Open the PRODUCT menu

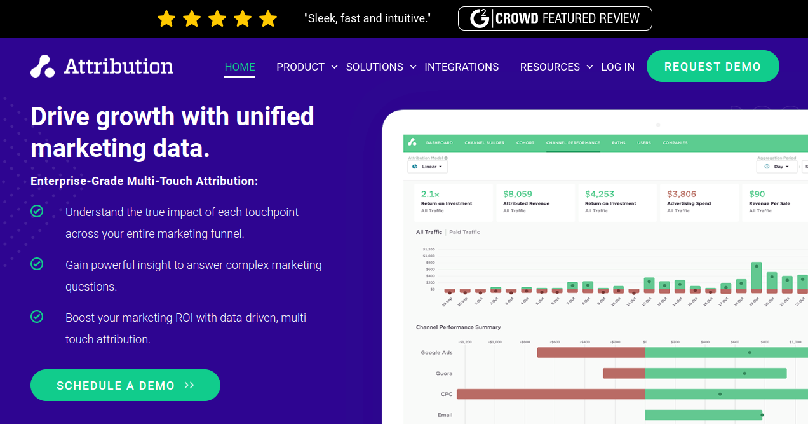[300, 67]
